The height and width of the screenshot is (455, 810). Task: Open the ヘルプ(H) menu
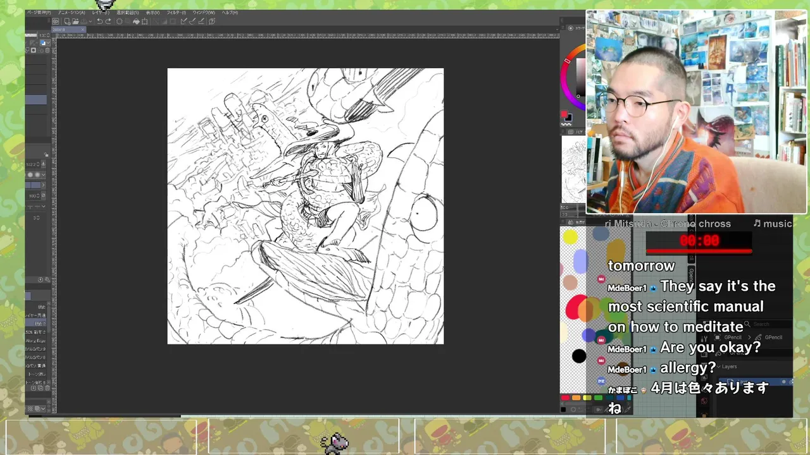click(x=230, y=13)
